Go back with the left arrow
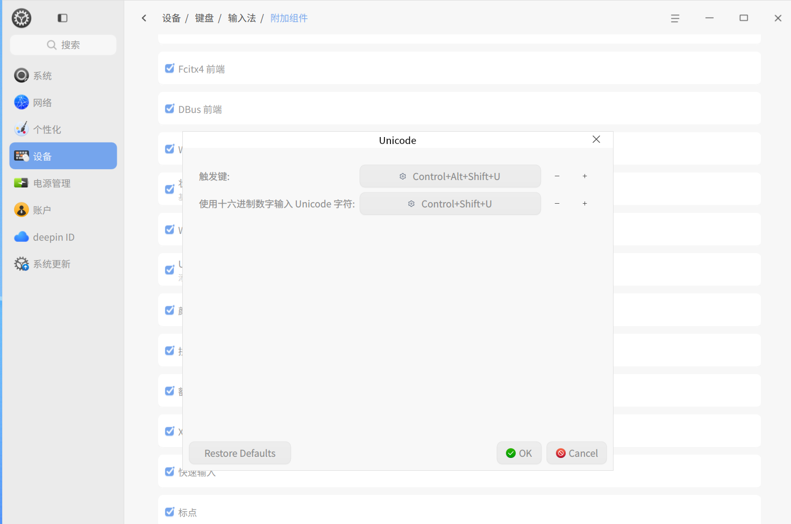 click(x=144, y=18)
